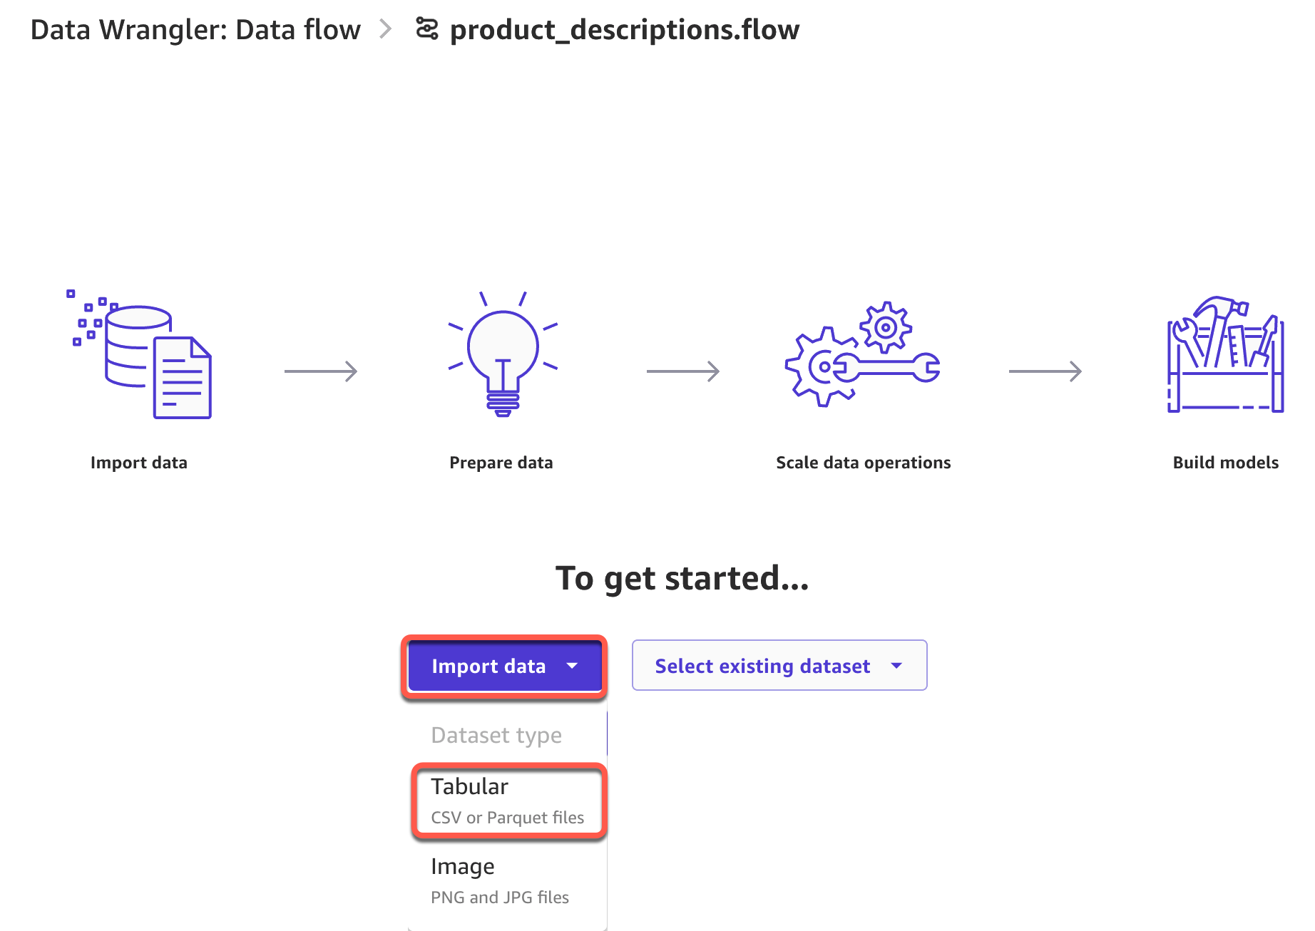Click the Build models step label
This screenshot has width=1315, height=931.
(x=1225, y=463)
